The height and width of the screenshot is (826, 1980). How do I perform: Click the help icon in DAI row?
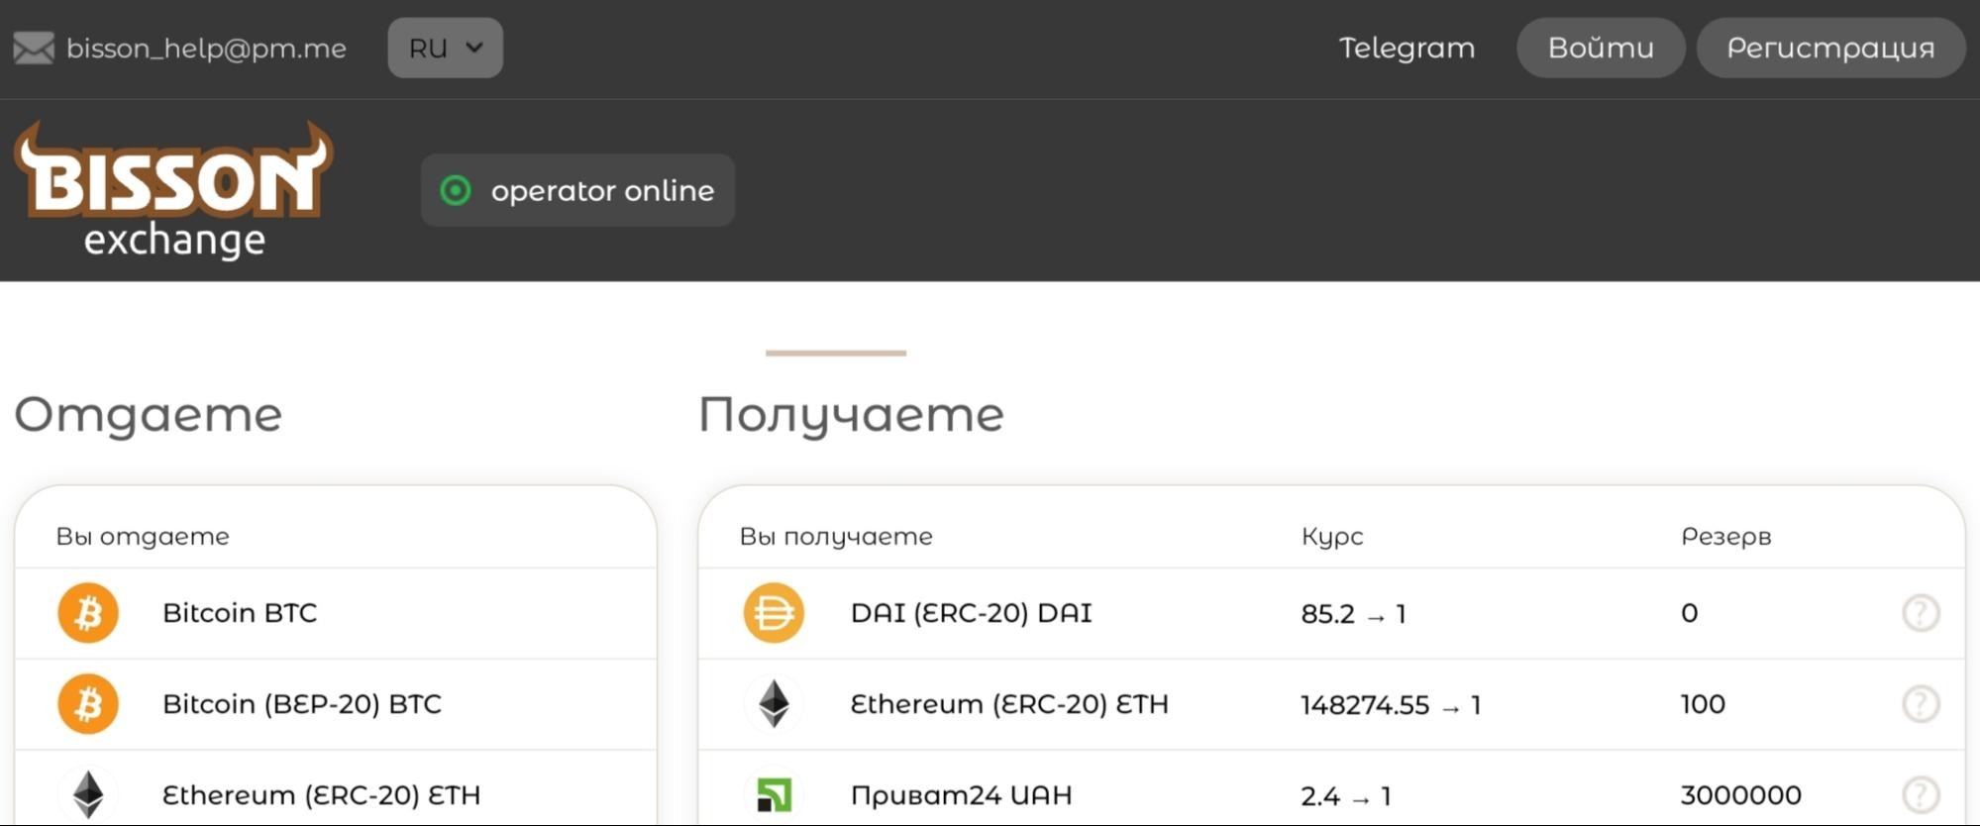pos(1921,613)
